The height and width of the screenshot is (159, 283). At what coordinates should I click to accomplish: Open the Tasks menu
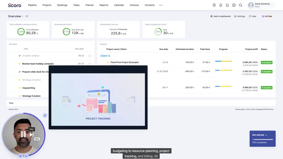pos(76,5)
